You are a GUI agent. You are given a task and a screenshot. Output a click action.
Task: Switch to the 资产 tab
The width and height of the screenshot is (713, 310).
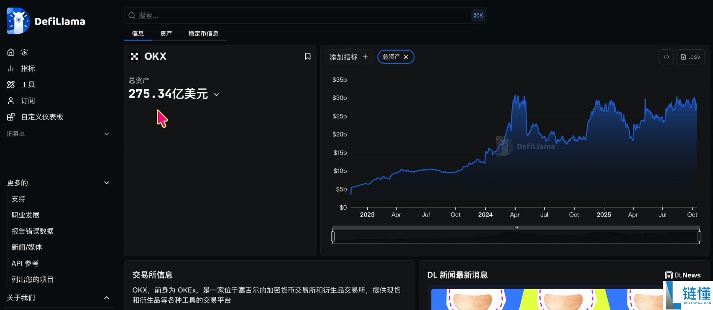click(x=166, y=33)
